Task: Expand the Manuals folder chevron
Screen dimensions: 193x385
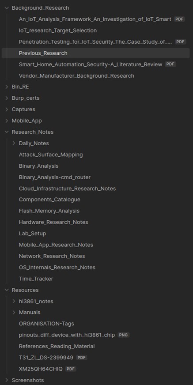Action: click(x=14, y=312)
